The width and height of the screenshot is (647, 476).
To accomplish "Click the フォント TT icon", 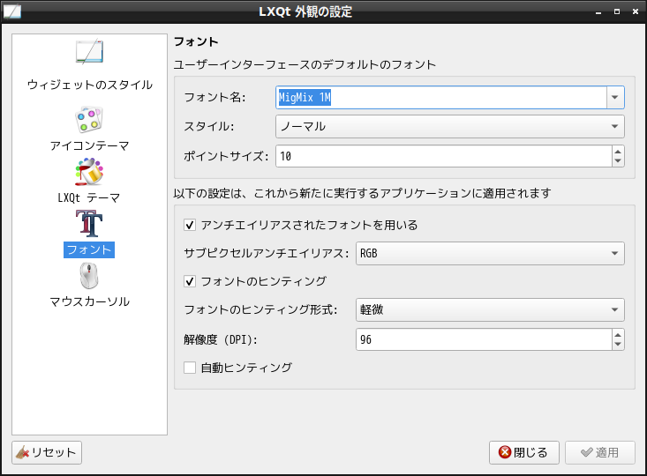I will click(89, 223).
